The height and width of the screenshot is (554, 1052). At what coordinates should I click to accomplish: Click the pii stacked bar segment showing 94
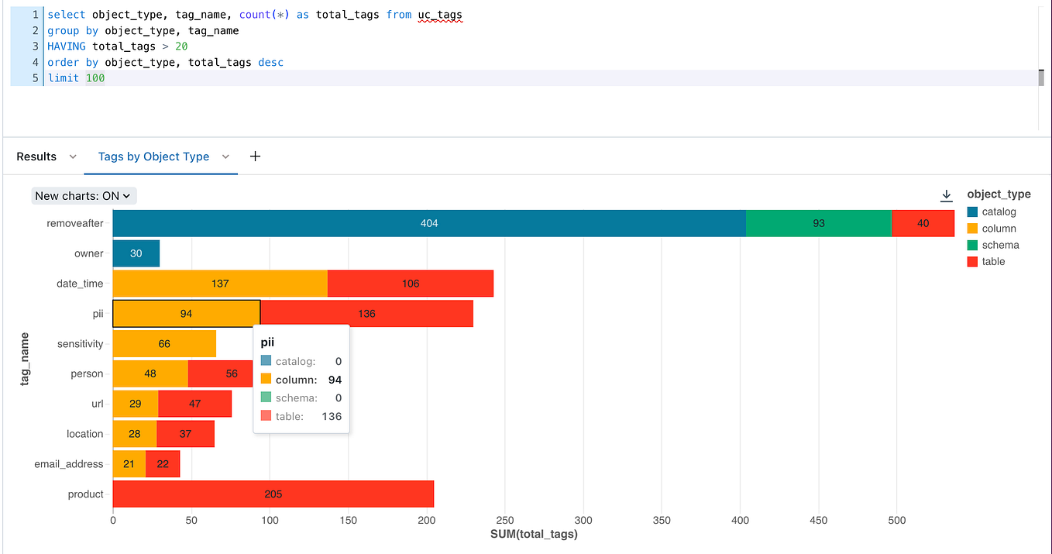186,313
